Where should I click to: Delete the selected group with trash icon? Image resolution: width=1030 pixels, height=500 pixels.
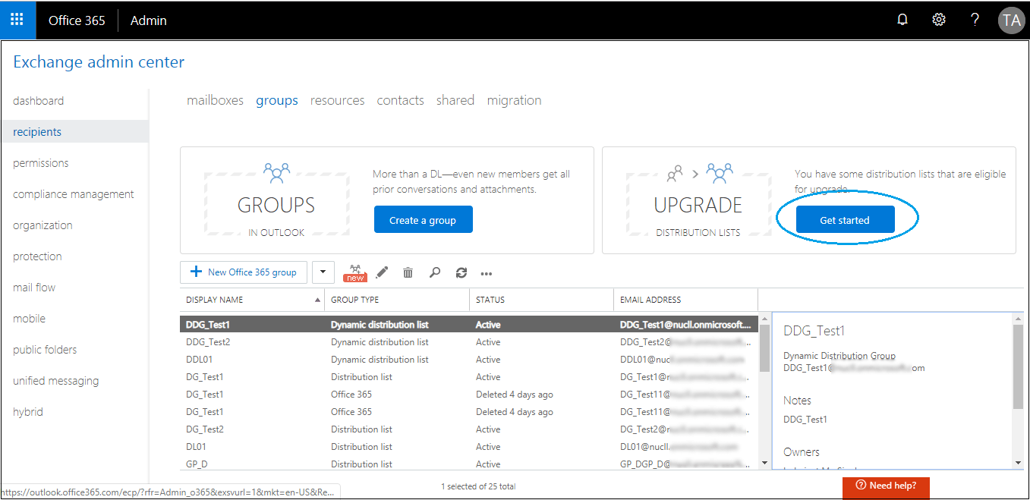(x=408, y=272)
